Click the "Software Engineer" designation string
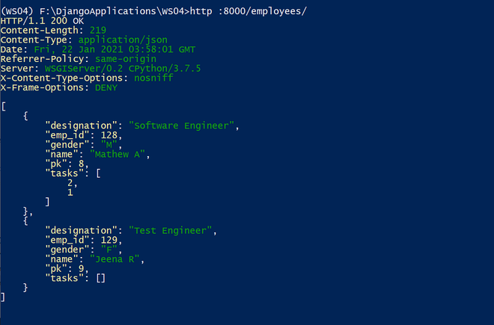 181,126
